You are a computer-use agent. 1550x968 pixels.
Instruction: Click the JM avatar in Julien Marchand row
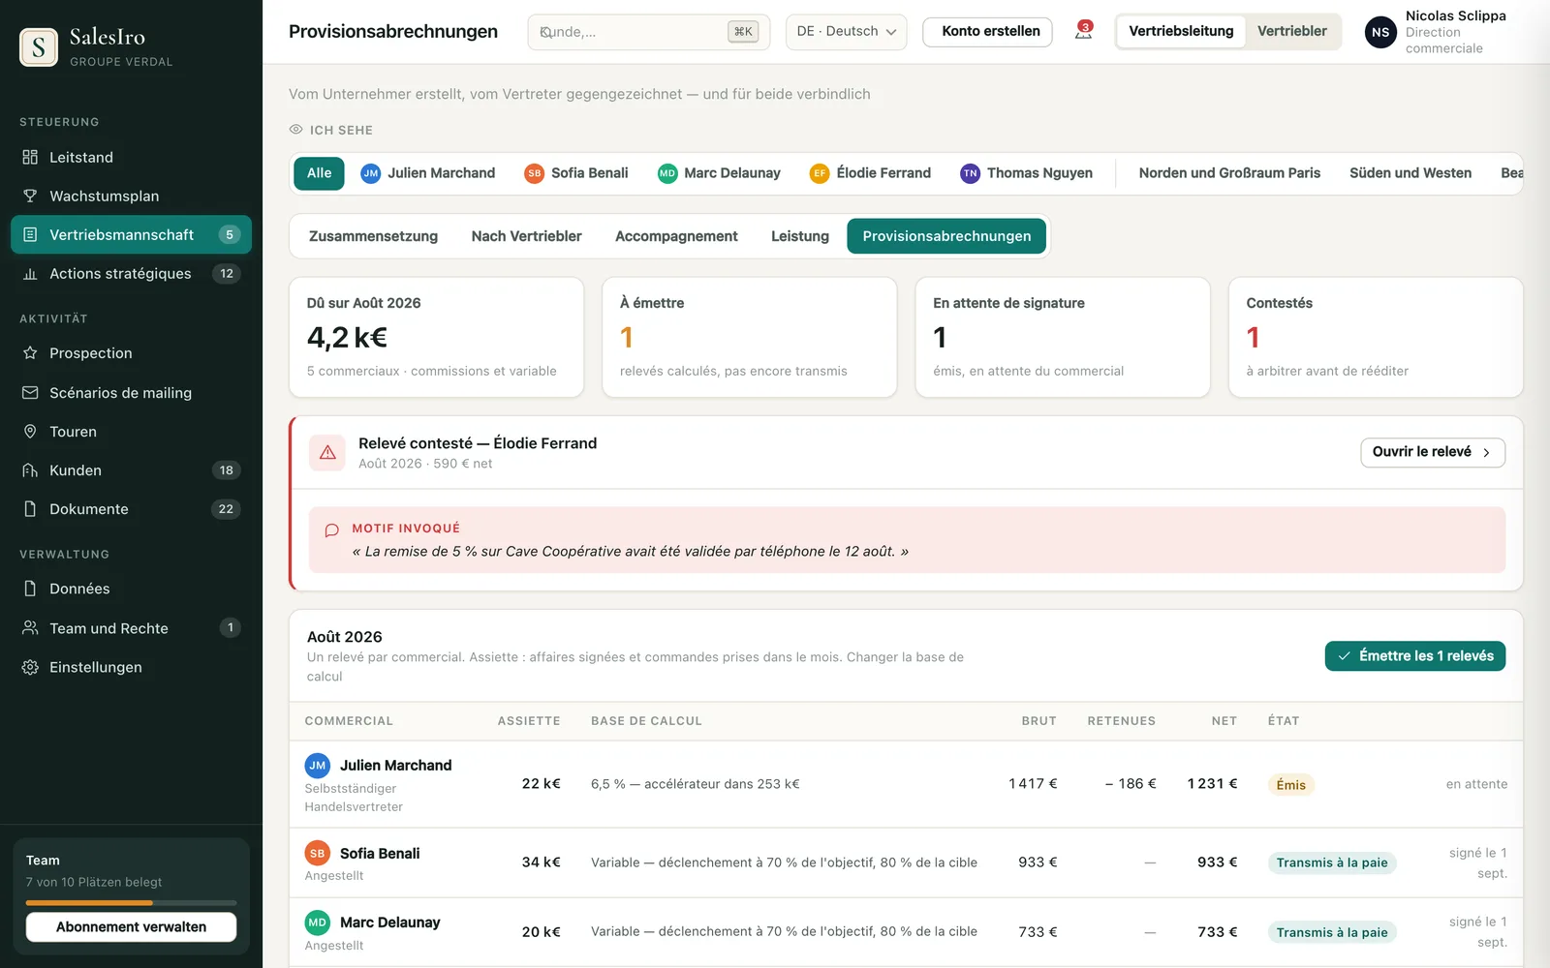(318, 766)
